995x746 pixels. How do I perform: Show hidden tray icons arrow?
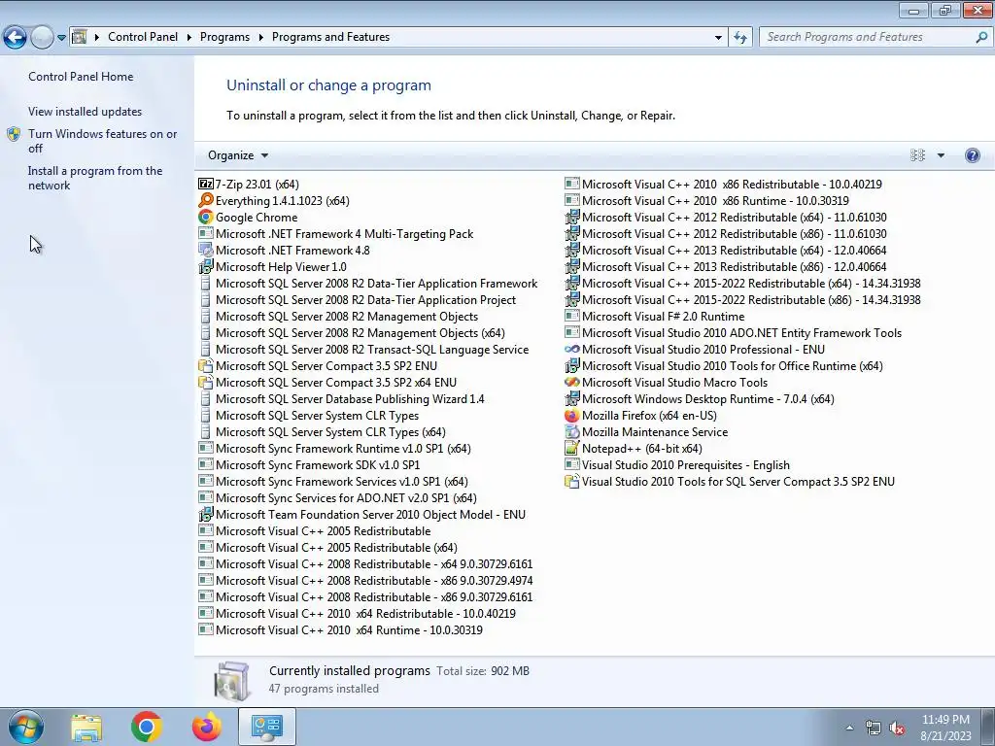(x=849, y=729)
